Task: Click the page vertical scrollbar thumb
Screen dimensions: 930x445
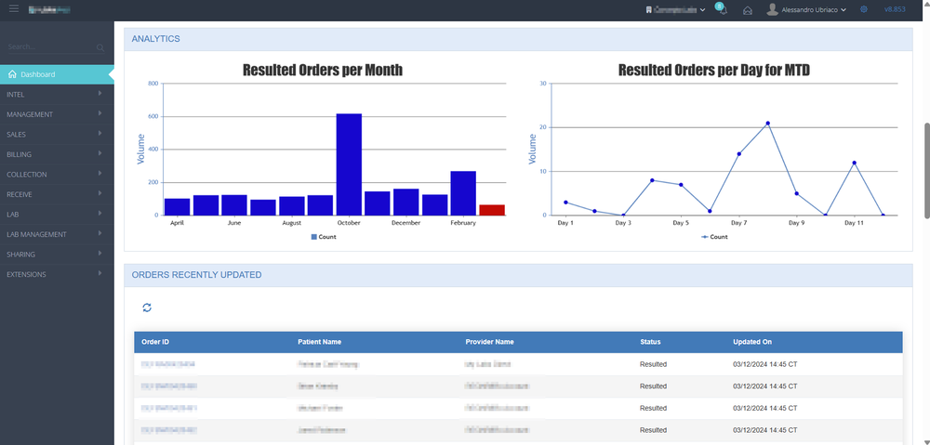Action: [x=926, y=171]
